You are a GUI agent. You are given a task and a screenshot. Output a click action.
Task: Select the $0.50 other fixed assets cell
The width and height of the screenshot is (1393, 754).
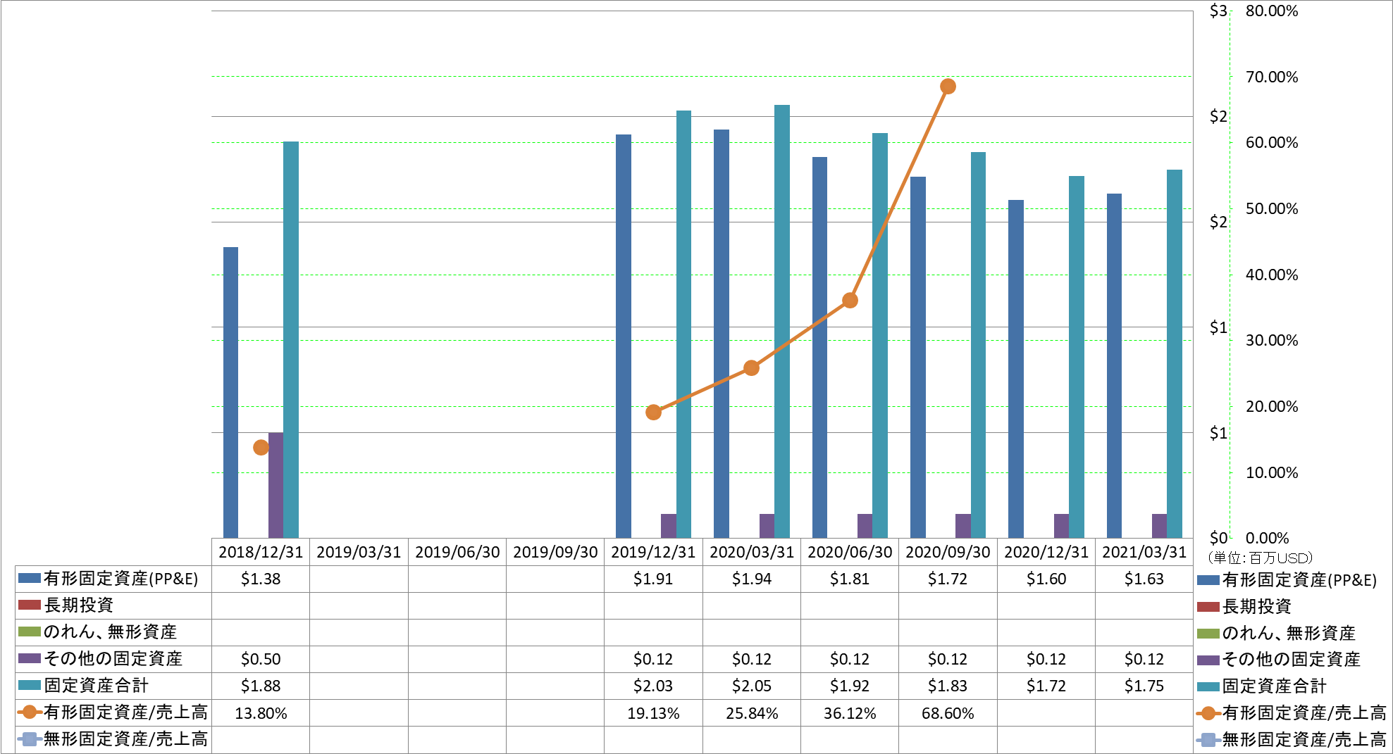pyautogui.click(x=261, y=659)
